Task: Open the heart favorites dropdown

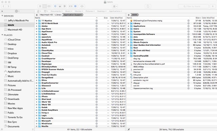Action: [46, 11]
